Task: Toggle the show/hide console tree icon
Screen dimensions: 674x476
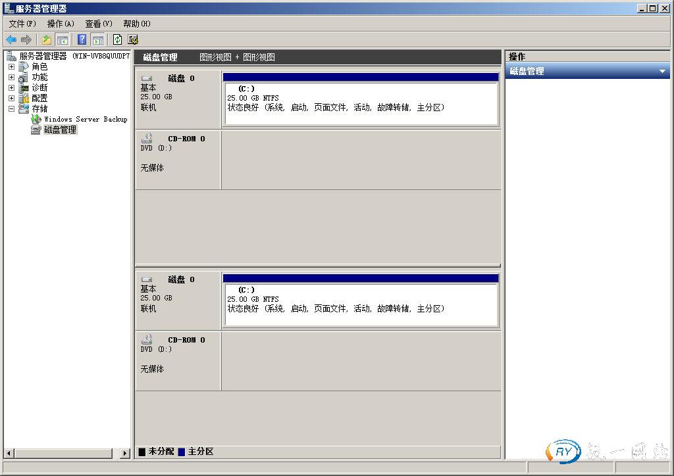Action: pos(62,39)
